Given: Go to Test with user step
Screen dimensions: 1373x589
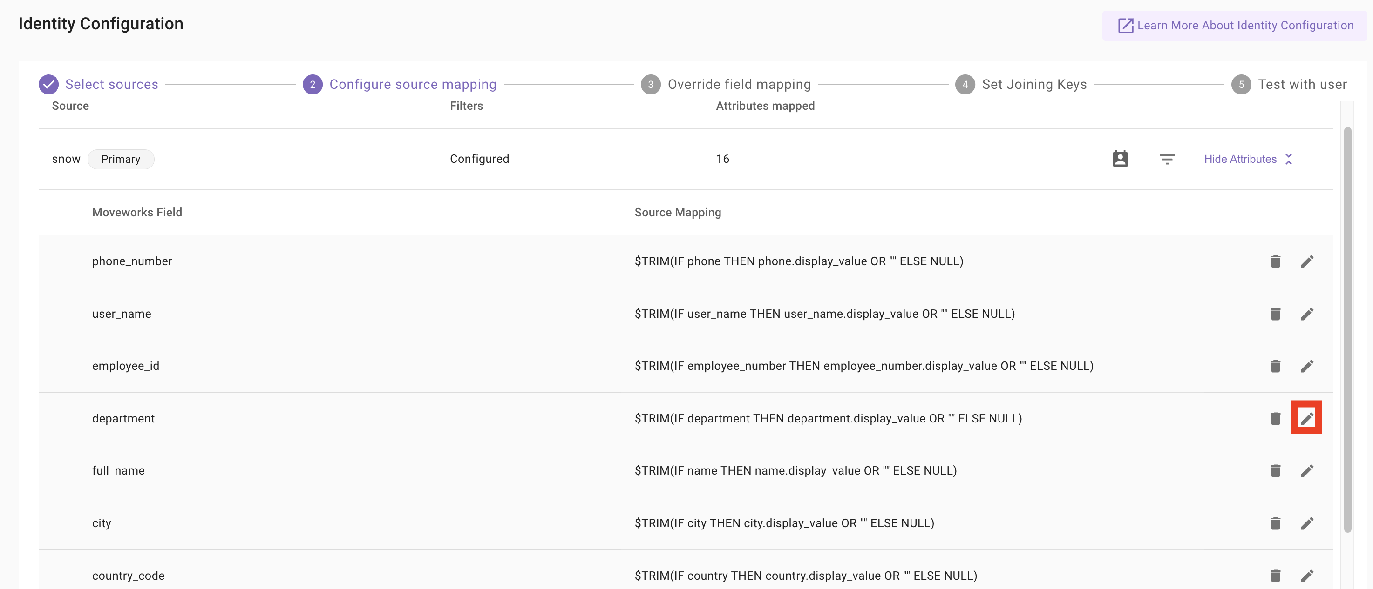Looking at the screenshot, I should [x=1289, y=84].
